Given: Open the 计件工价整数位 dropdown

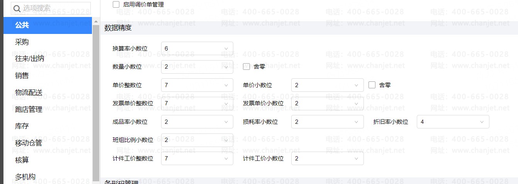Looking at the screenshot, I should coord(197,159).
